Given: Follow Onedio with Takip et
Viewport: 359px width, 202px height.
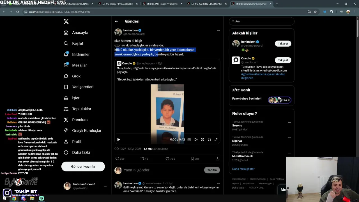Looking at the screenshot, I should click(x=283, y=60).
